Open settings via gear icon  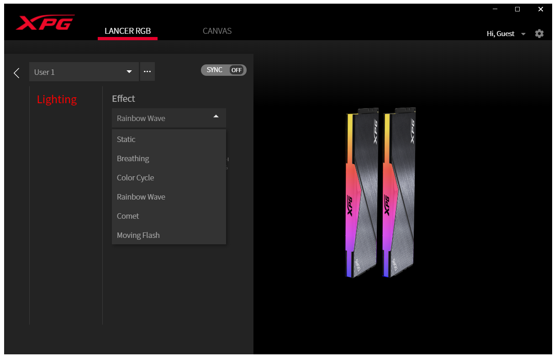click(x=539, y=34)
